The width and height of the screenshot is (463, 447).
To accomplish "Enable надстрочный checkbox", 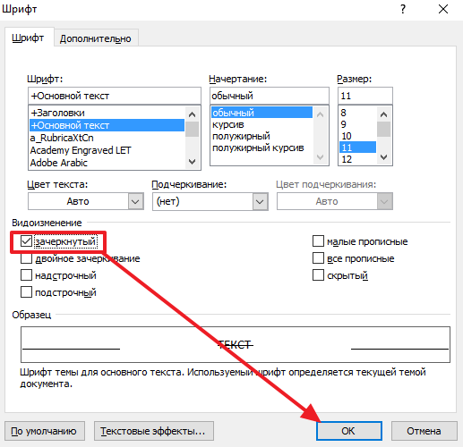I will (x=26, y=275).
